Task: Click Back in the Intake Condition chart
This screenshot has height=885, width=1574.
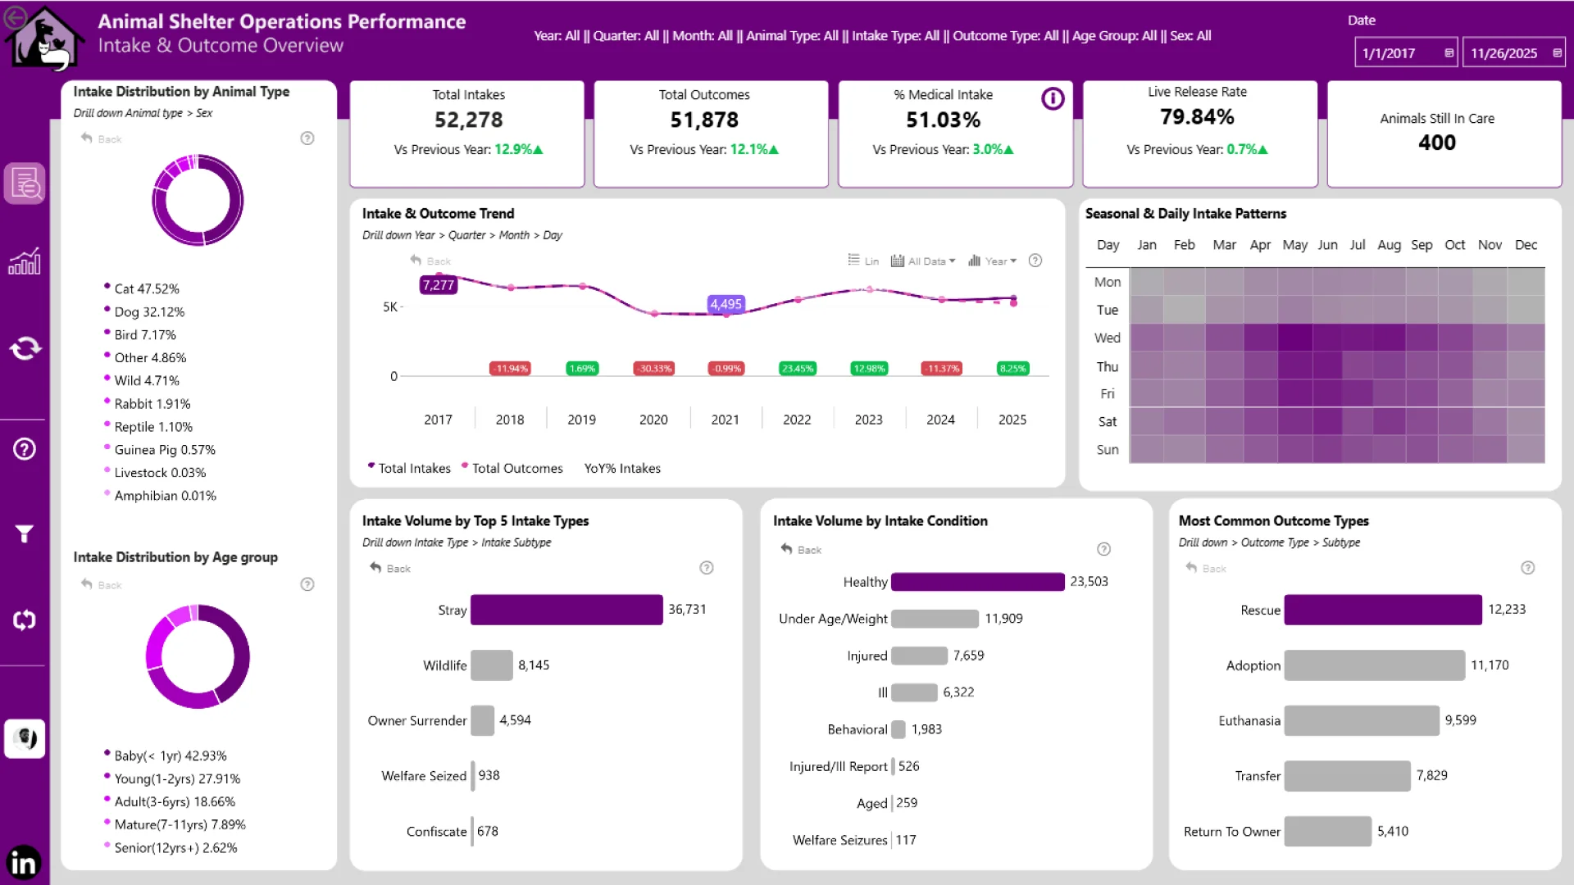Action: 801,550
